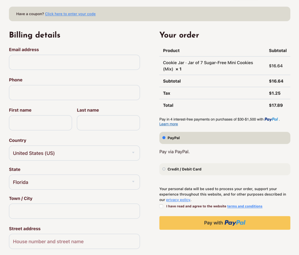Click the Last name field
The image size is (299, 255).
108,123
